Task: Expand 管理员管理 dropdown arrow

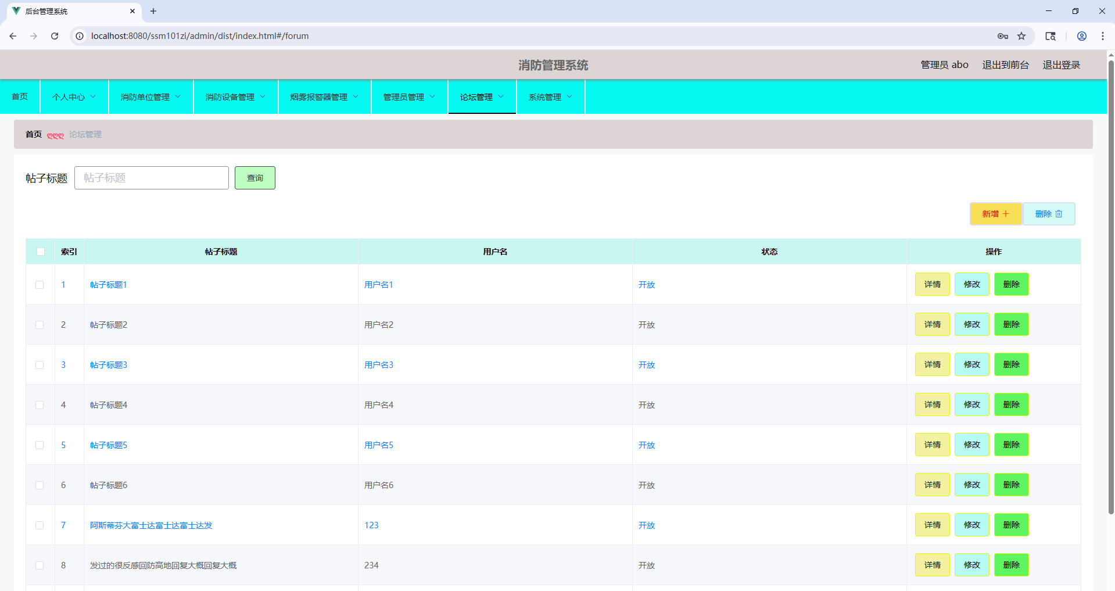Action: 432,96
